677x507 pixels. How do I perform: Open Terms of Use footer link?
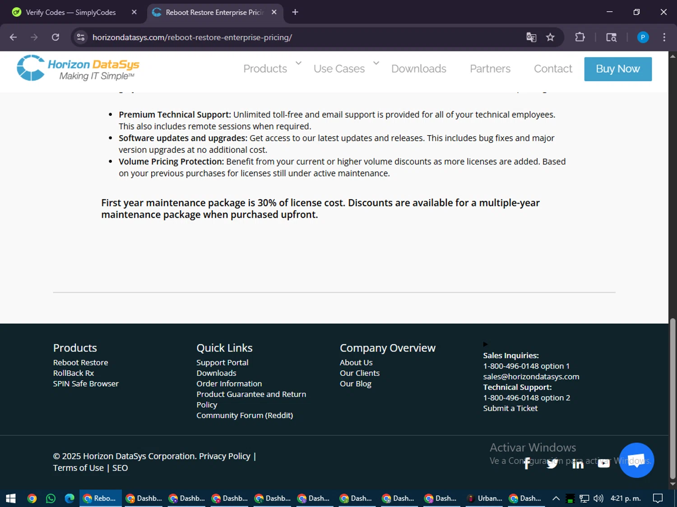pyautogui.click(x=79, y=468)
